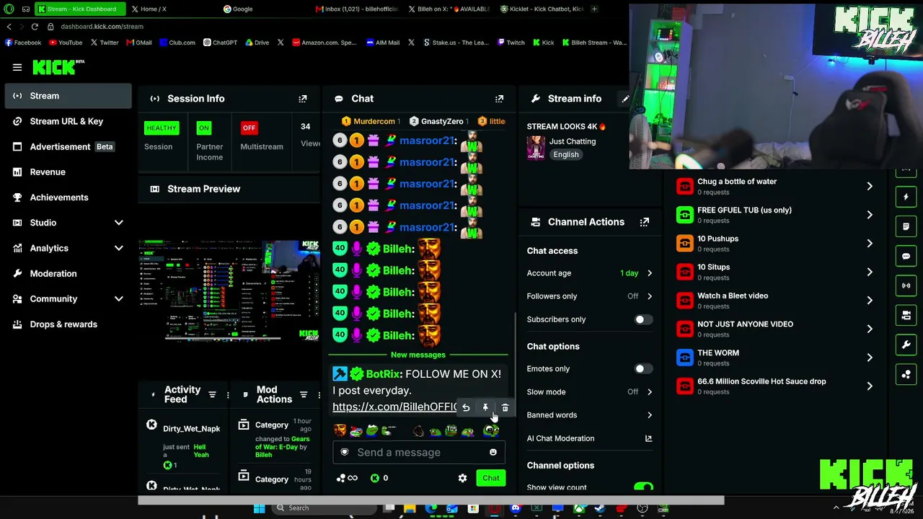Screen dimensions: 923x519
Task: Open the Windows Start menu
Action: 259,508
